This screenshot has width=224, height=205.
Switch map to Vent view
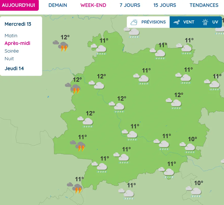(189, 22)
